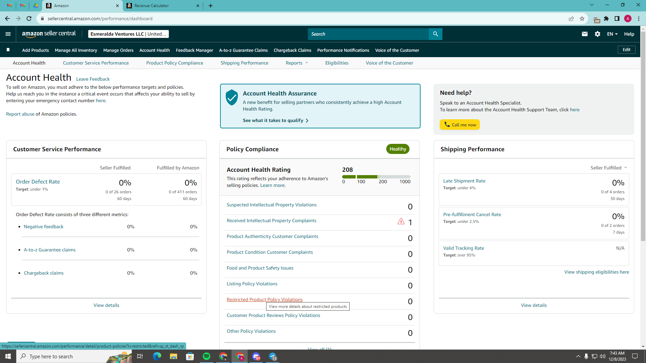Open Restricted Product Policy Violations link
The image size is (646, 363).
tap(264, 299)
